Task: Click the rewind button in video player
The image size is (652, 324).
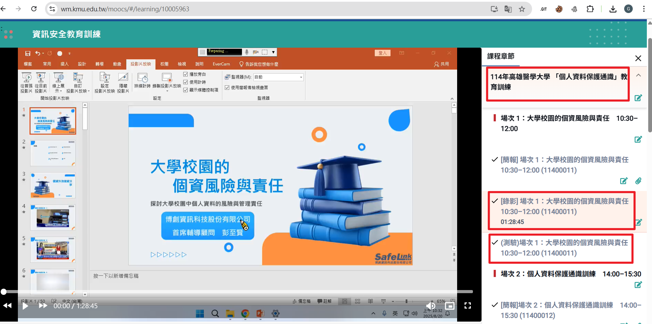Action: (7, 306)
